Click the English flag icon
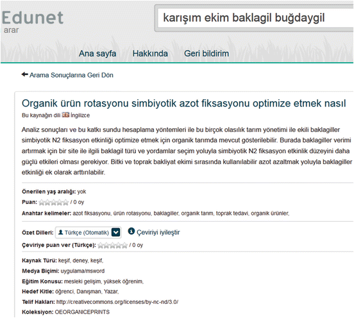 [65, 115]
